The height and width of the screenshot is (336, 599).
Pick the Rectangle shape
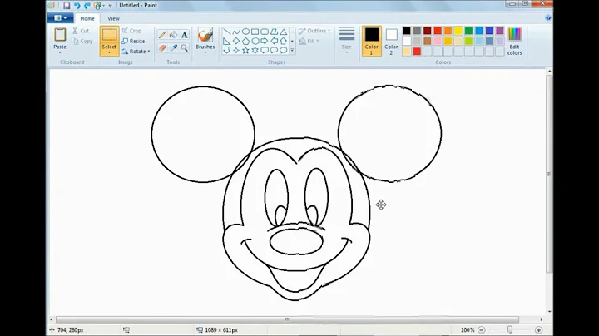pos(255,32)
